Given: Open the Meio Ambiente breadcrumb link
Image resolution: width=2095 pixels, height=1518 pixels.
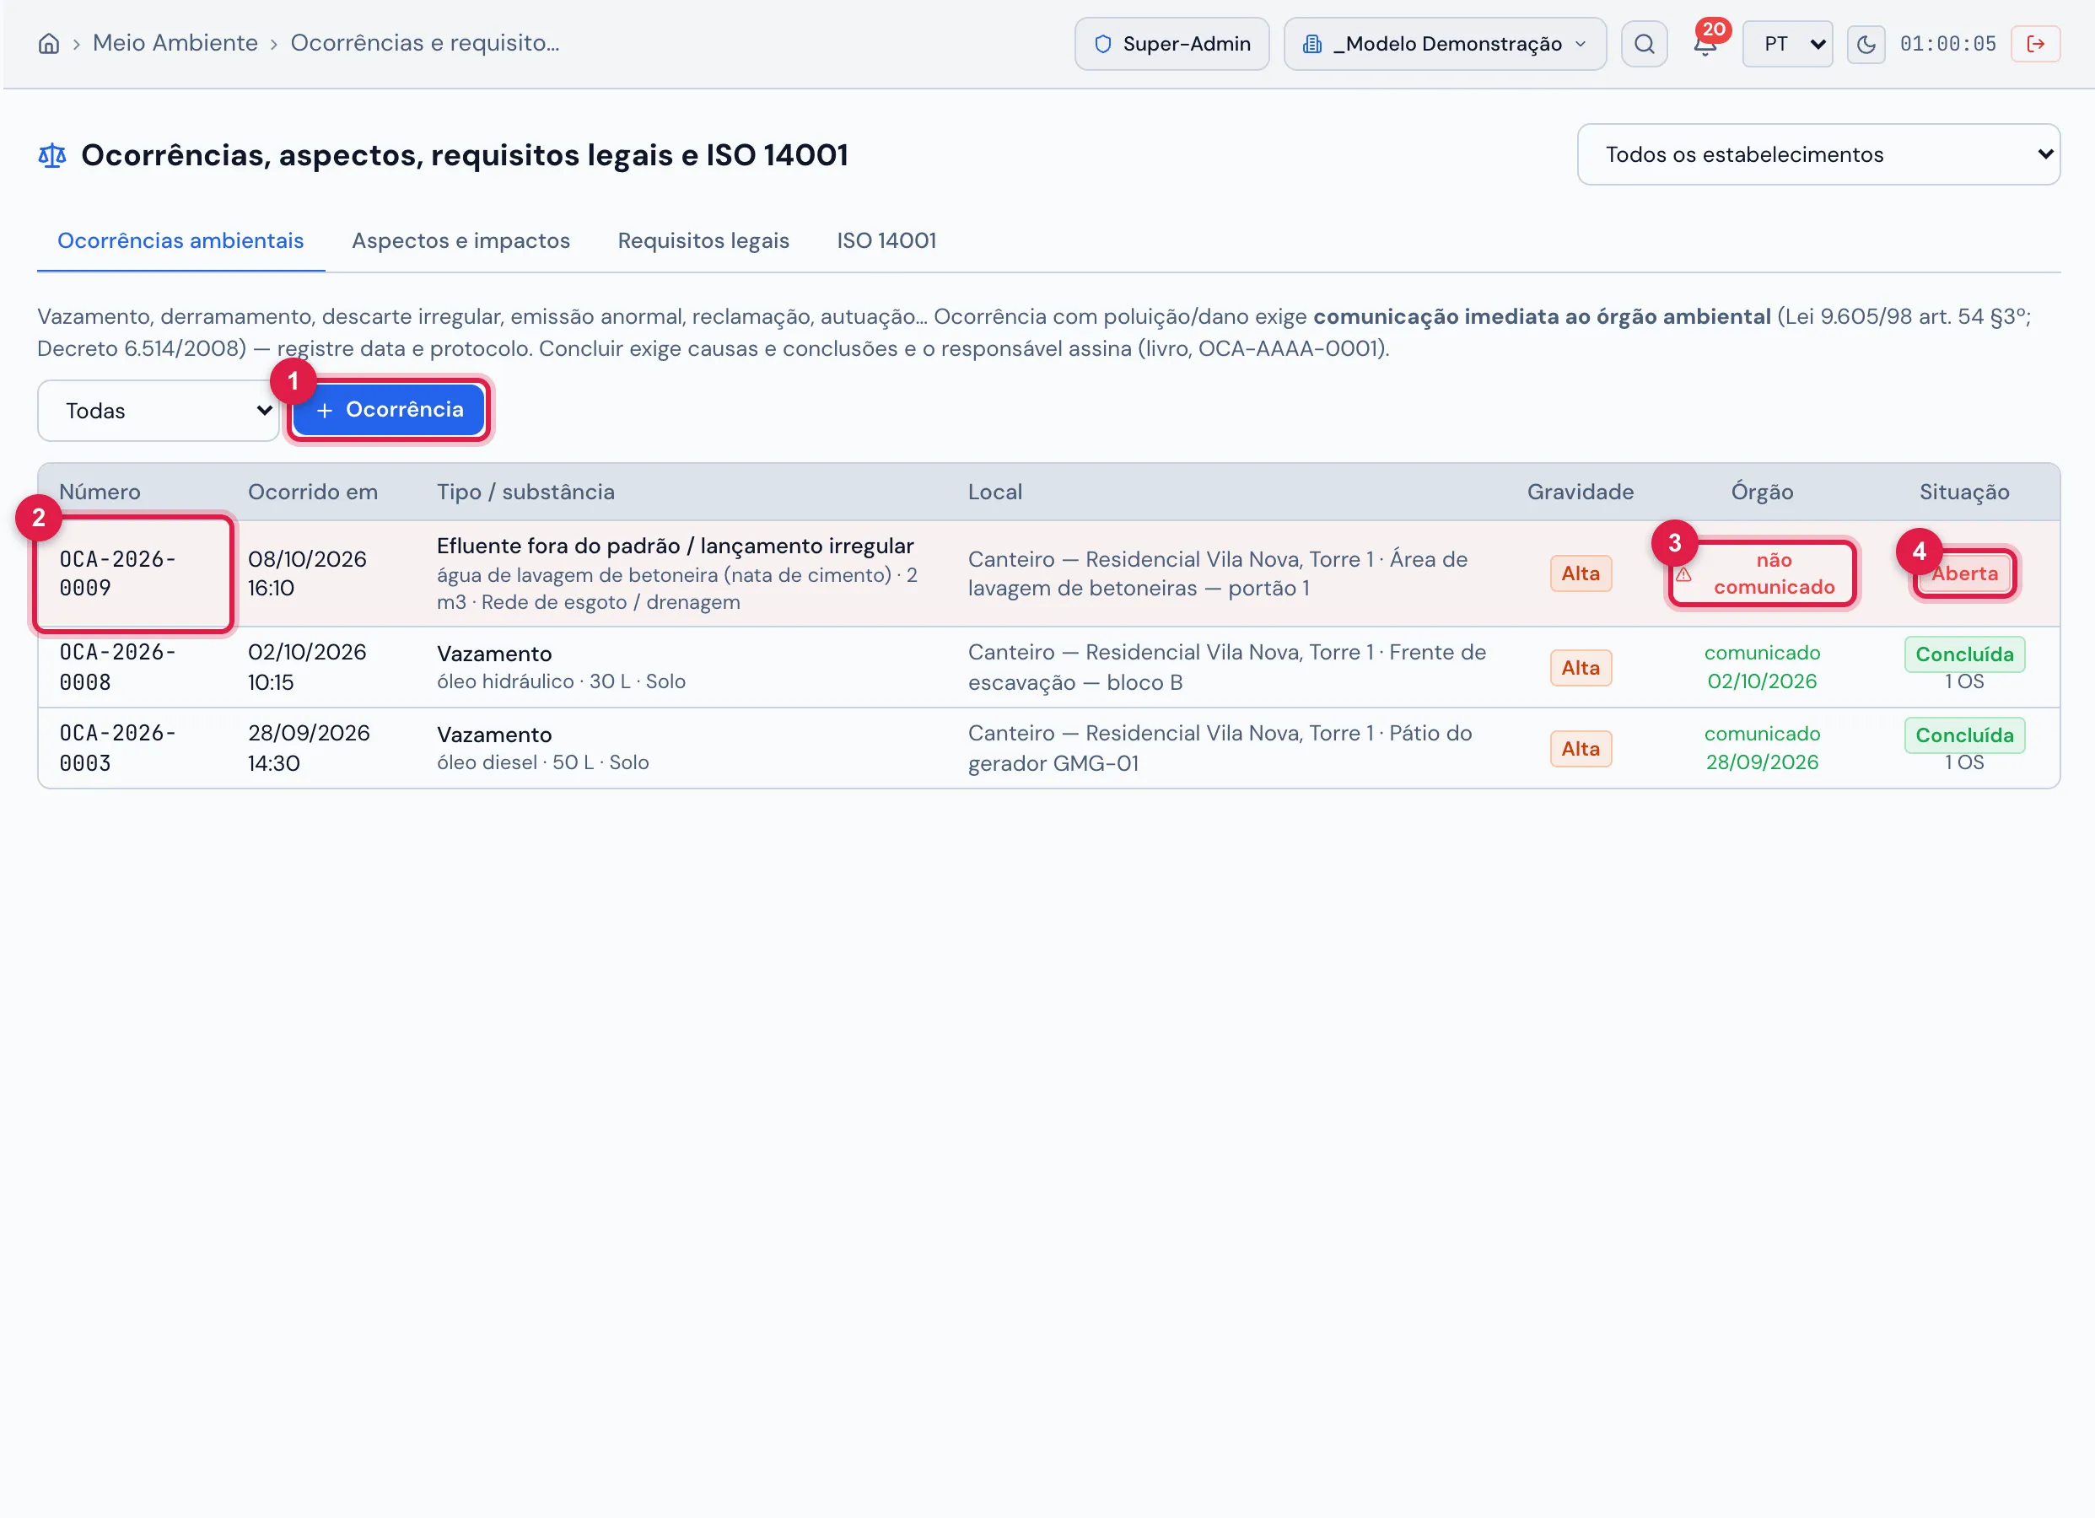Looking at the screenshot, I should pyautogui.click(x=175, y=43).
